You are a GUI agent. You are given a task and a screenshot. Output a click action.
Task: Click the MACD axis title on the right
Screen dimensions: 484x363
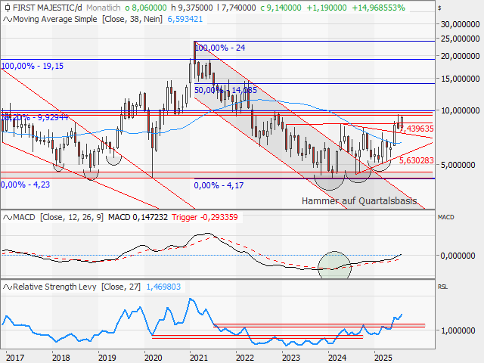pyautogui.click(x=445, y=217)
